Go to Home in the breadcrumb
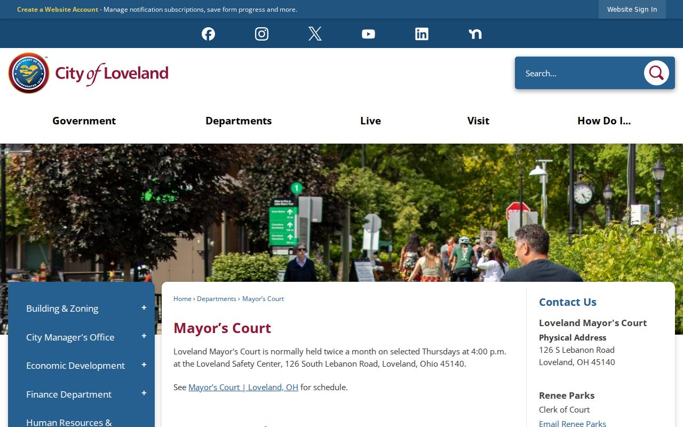Image resolution: width=683 pixels, height=427 pixels. click(182, 299)
